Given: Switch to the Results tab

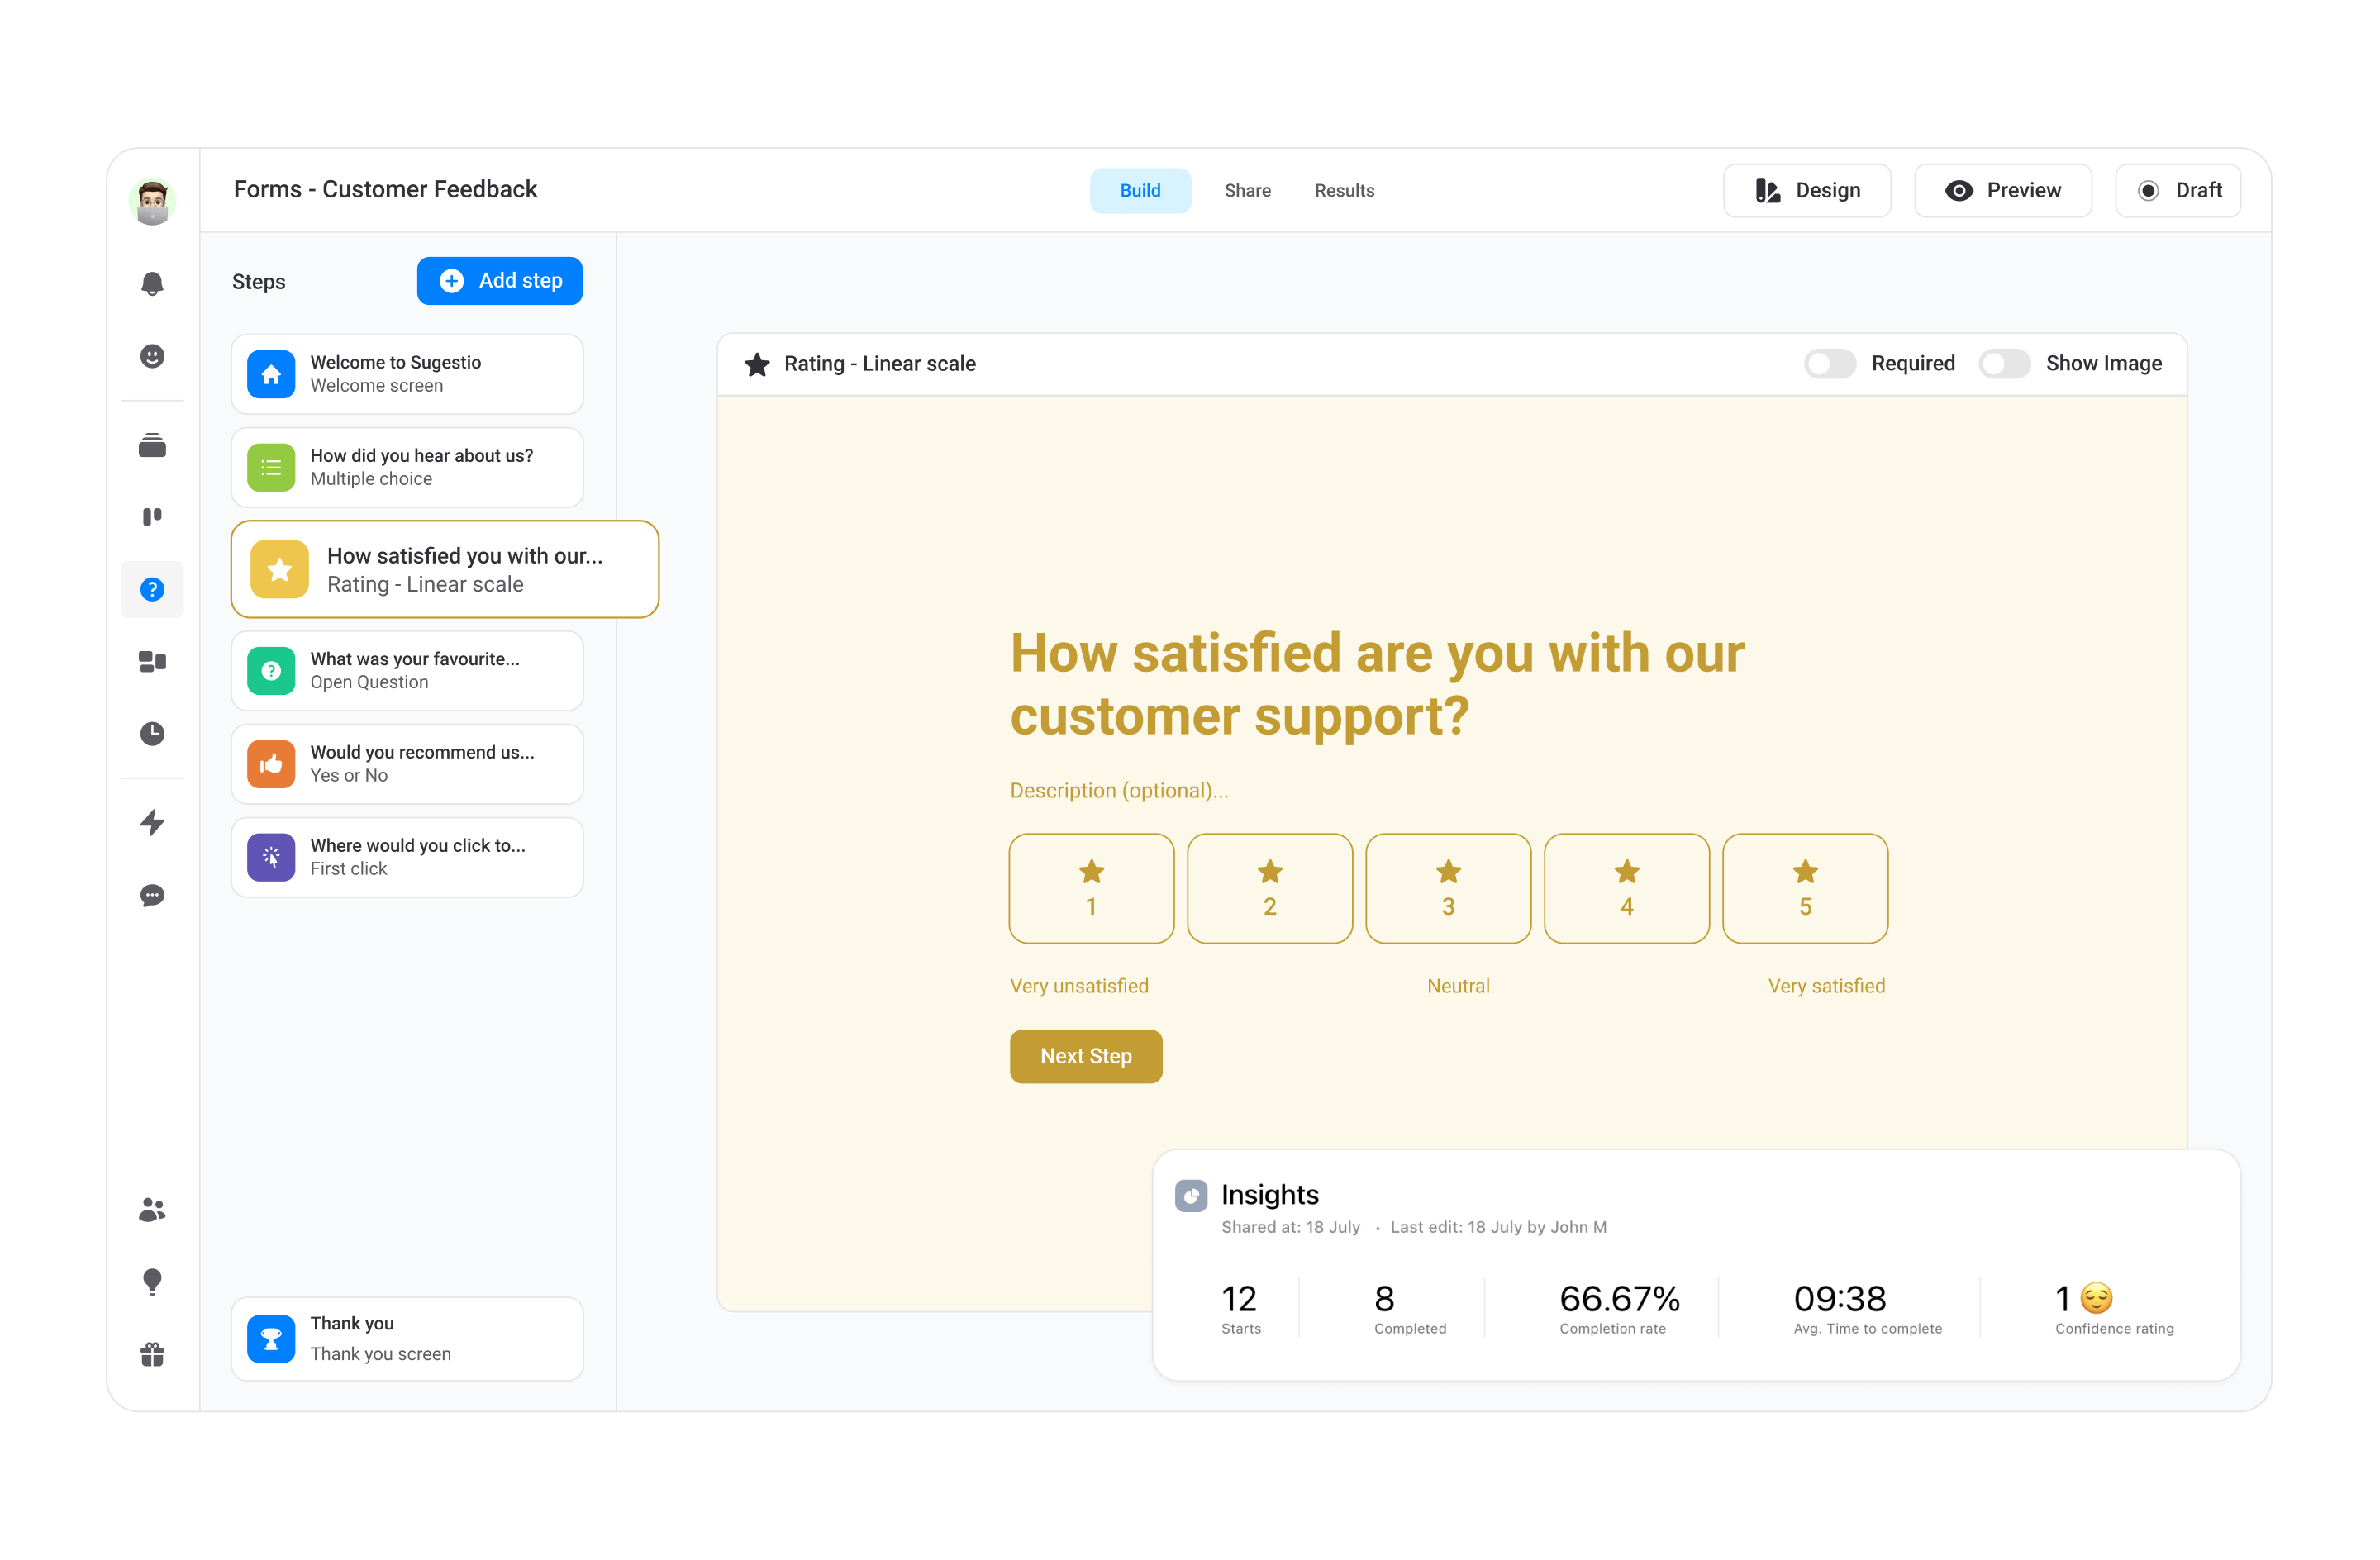Looking at the screenshot, I should click(x=1342, y=190).
